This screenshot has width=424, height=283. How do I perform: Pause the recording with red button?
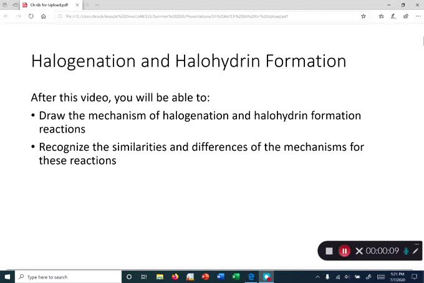344,251
